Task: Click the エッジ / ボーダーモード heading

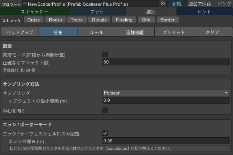Action: click(x=27, y=125)
